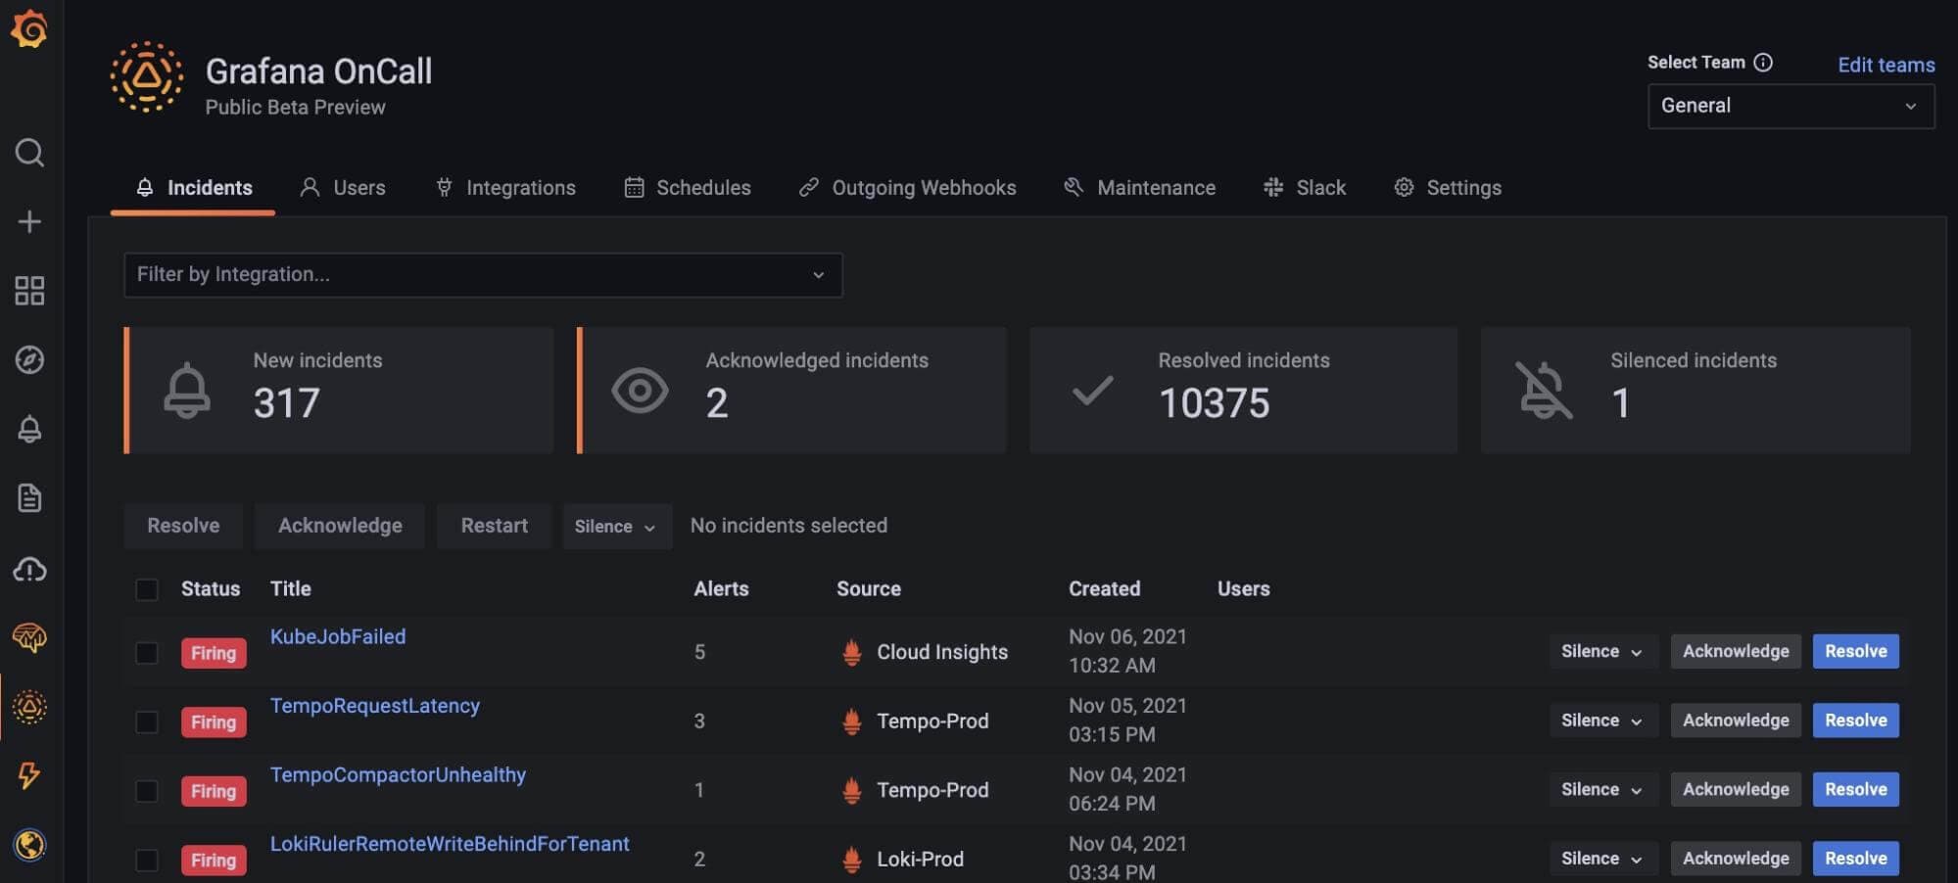Open the Dashboards grid icon

pos(29,291)
